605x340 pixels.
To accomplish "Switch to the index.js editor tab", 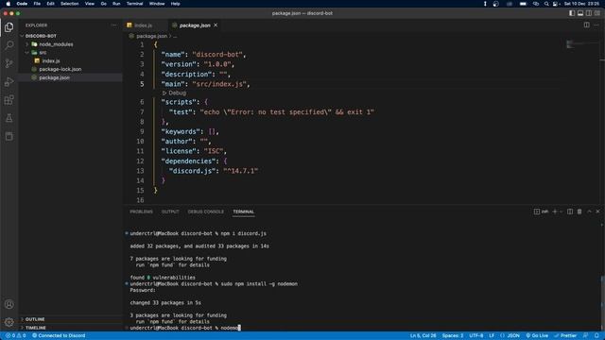I will pyautogui.click(x=143, y=25).
